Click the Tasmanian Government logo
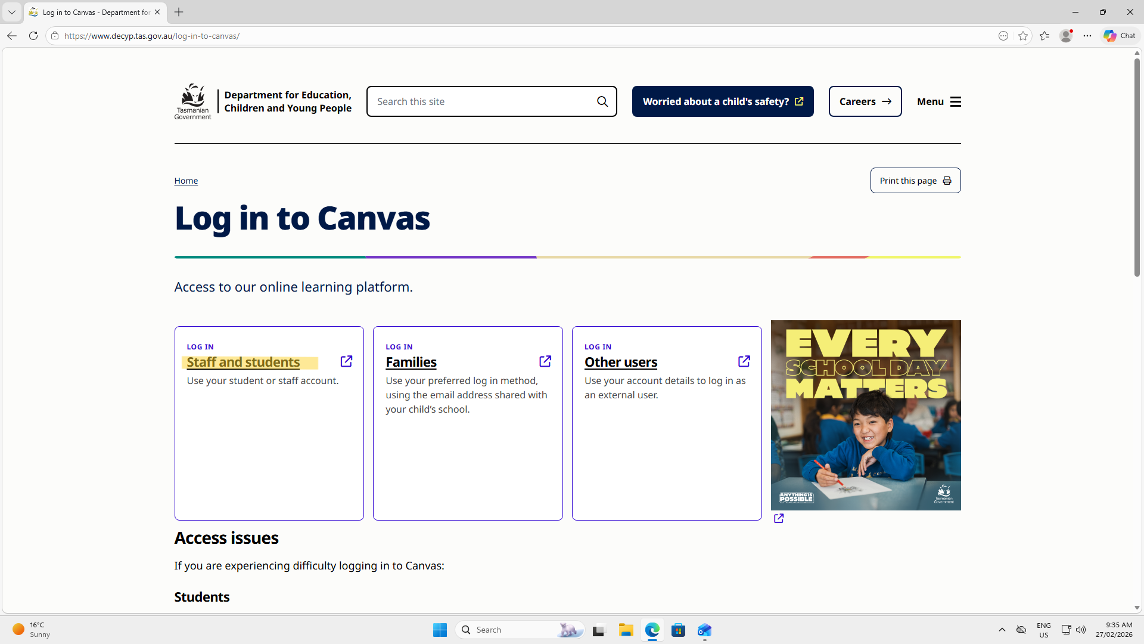 tap(192, 101)
